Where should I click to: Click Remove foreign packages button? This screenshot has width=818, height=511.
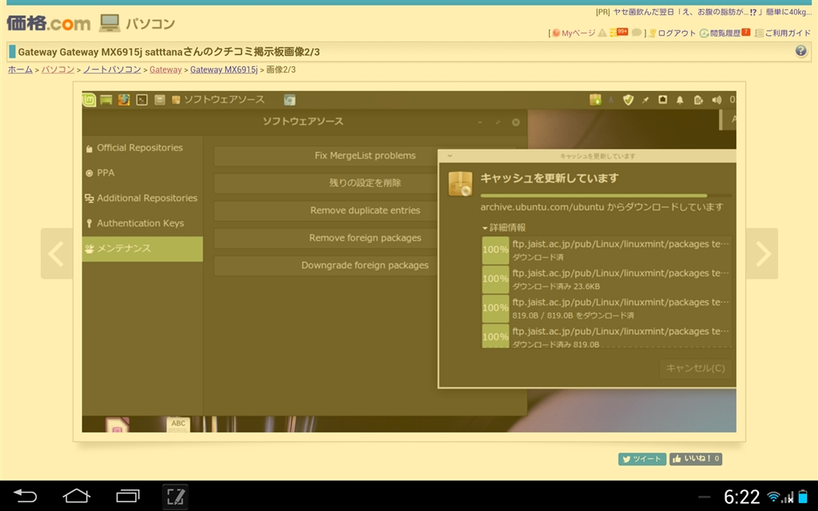coord(326,238)
